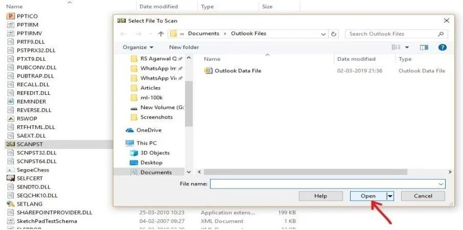Open the ml-100k folder
Screen dimensions: 463x230
(146, 98)
